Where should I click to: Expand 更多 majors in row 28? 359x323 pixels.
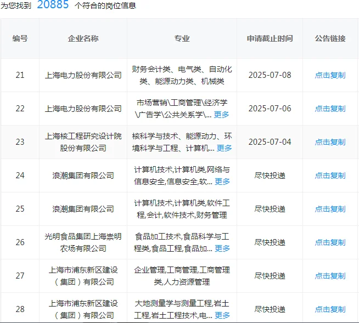point(222,315)
